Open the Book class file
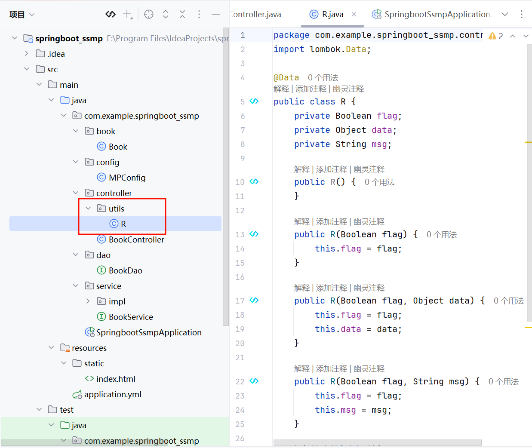The width and height of the screenshot is (532, 448). coord(112,147)
